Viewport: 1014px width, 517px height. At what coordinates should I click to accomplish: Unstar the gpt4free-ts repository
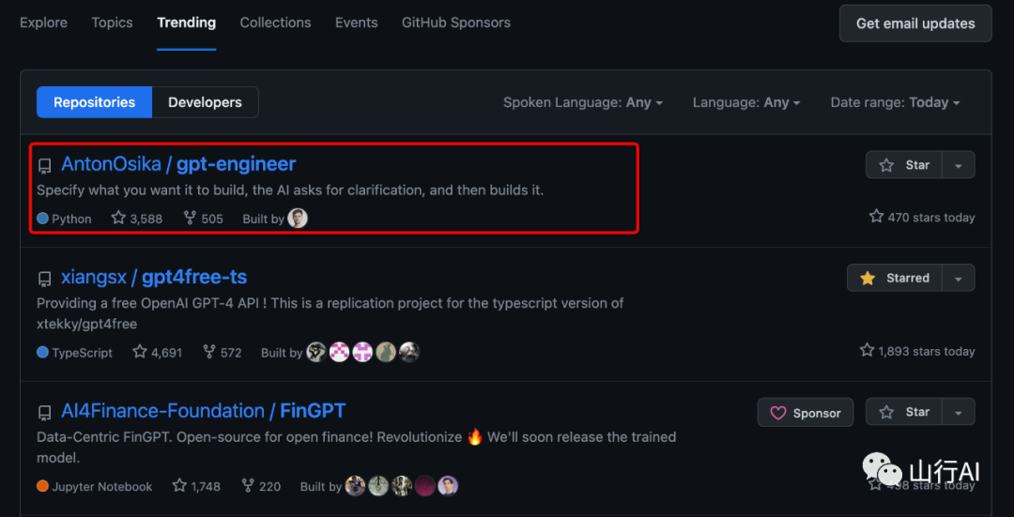[895, 278]
